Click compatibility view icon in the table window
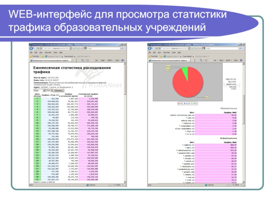This screenshot has height=208, width=277. click(74, 48)
